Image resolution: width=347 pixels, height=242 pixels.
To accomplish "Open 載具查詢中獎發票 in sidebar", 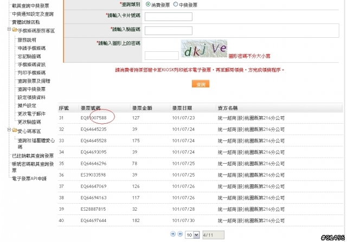I will pyautogui.click(x=30, y=6).
